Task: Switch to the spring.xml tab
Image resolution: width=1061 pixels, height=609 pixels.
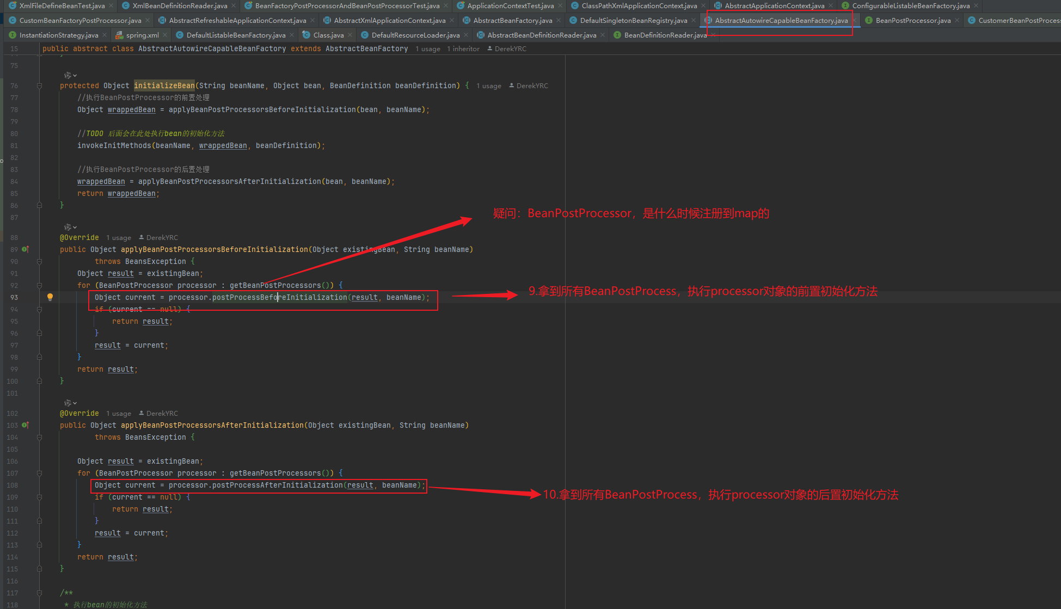Action: pyautogui.click(x=142, y=35)
